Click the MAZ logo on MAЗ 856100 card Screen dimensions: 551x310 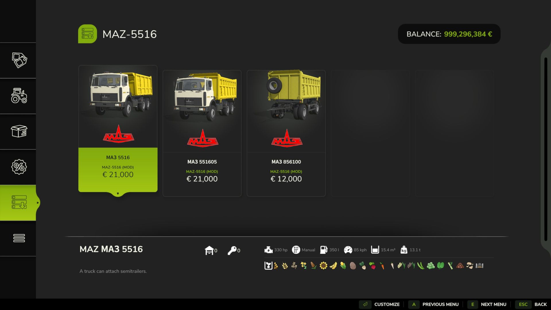click(x=287, y=138)
